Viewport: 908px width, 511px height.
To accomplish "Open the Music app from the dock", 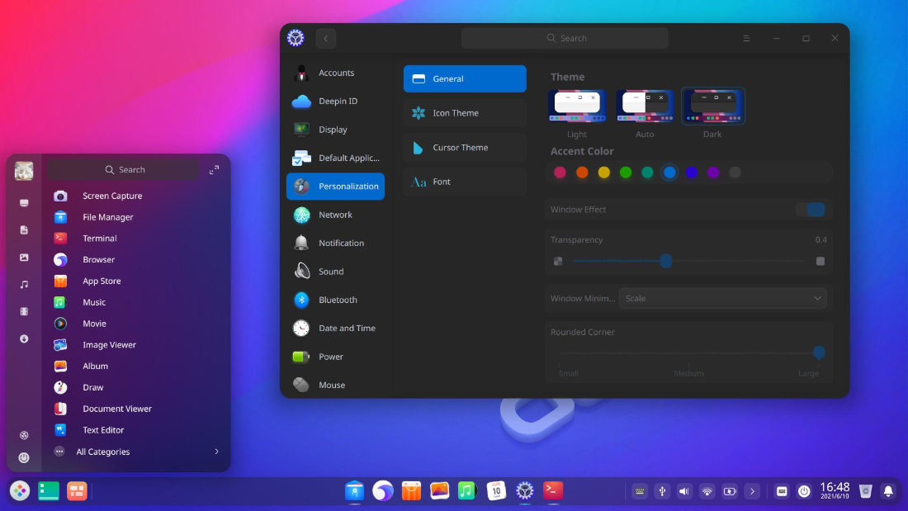I will [x=466, y=490].
